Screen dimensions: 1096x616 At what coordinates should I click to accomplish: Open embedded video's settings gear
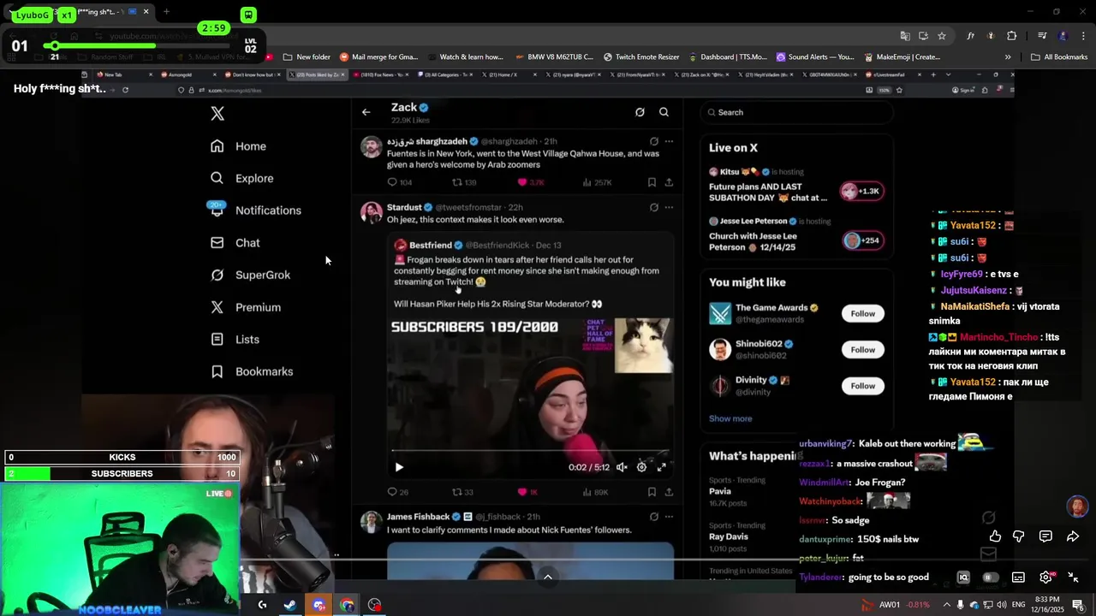pos(641,467)
